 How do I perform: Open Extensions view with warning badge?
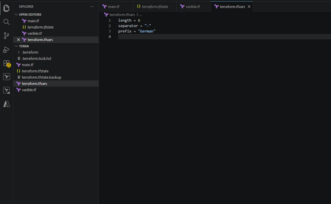pos(7,63)
